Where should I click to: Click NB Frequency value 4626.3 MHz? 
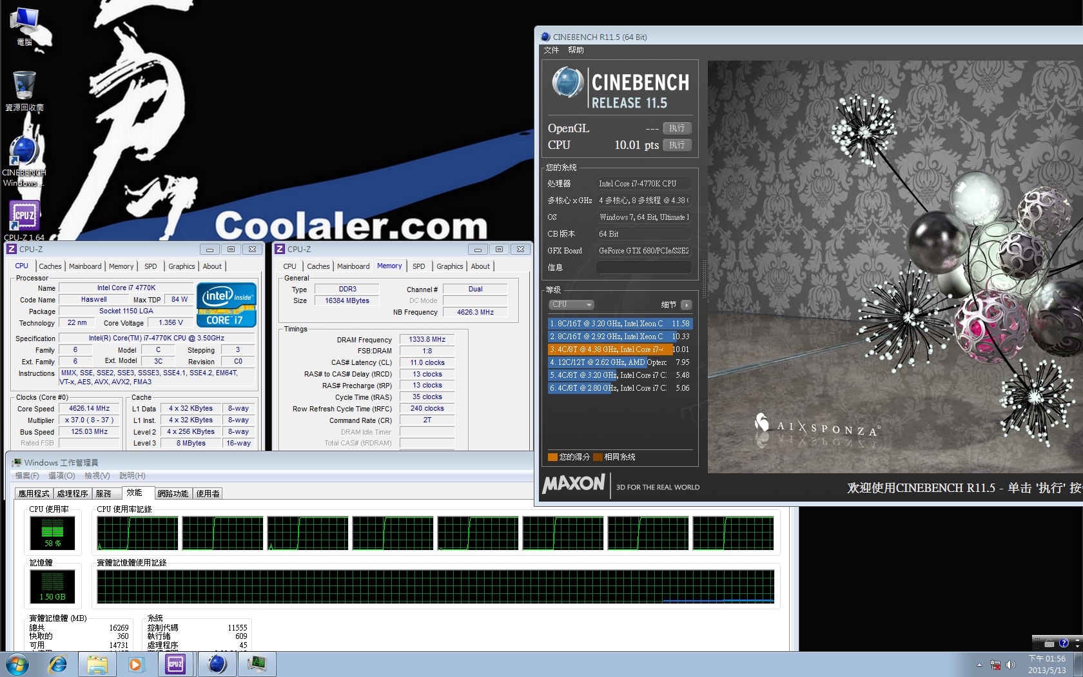pyautogui.click(x=476, y=312)
